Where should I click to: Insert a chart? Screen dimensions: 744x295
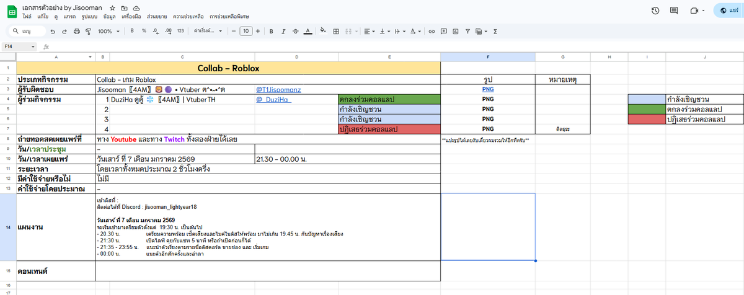[x=456, y=31]
